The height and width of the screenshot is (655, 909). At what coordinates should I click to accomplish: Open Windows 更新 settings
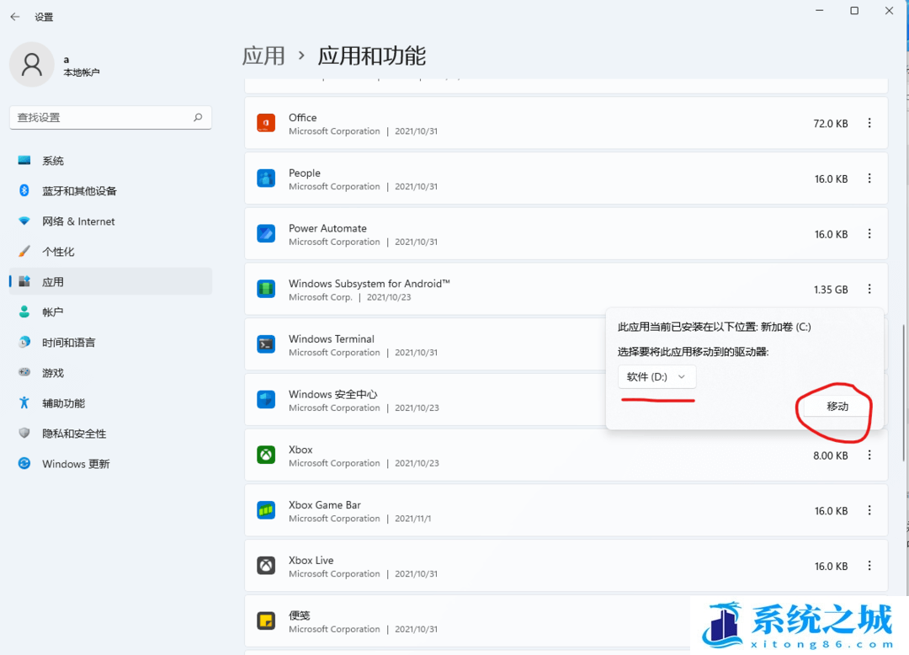[110, 464]
